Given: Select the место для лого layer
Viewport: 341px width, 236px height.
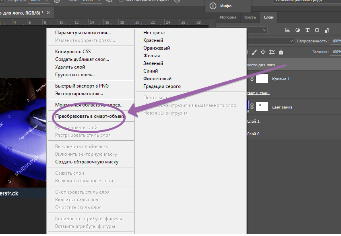Looking at the screenshot, I should tap(294, 65).
